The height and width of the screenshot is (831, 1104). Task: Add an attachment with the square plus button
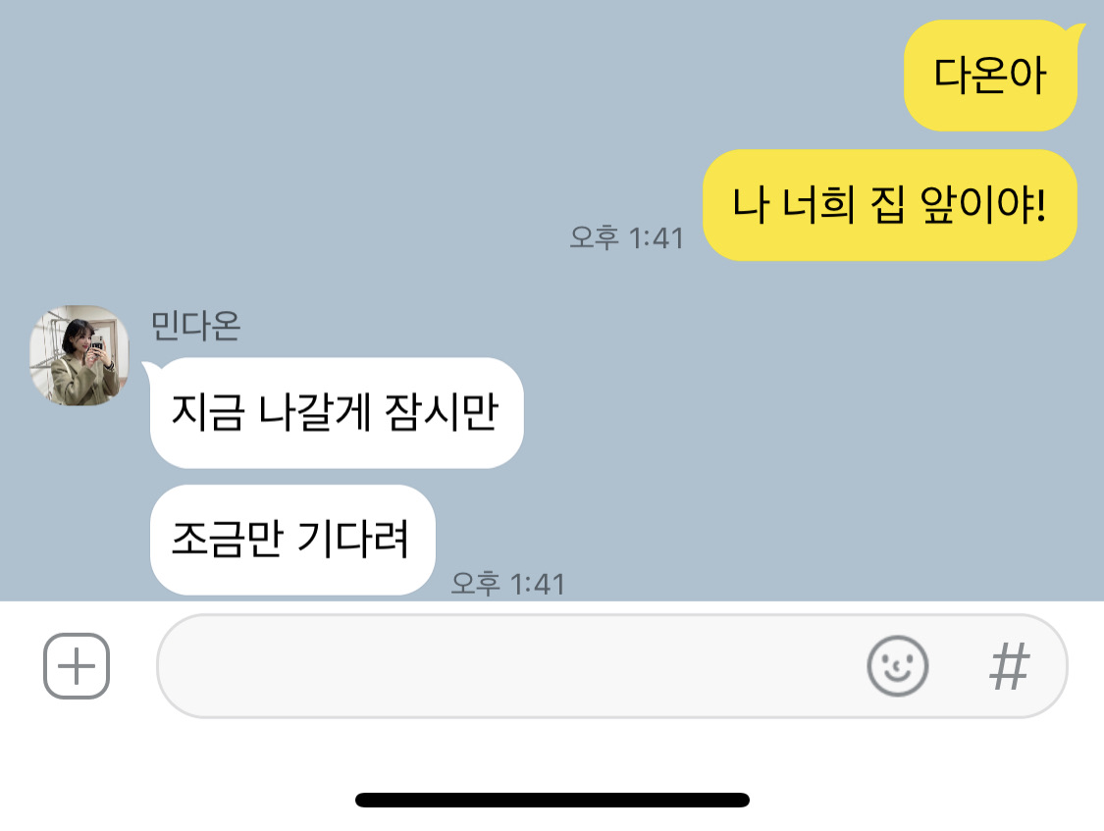tap(76, 665)
